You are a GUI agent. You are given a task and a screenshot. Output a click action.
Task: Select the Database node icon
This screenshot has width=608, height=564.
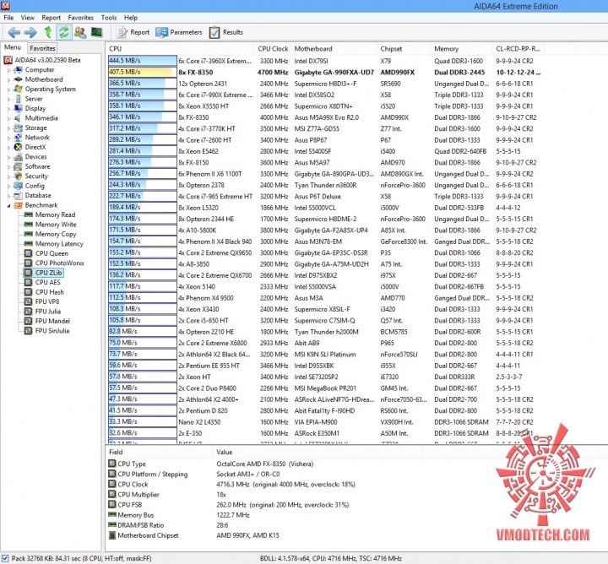click(x=19, y=196)
